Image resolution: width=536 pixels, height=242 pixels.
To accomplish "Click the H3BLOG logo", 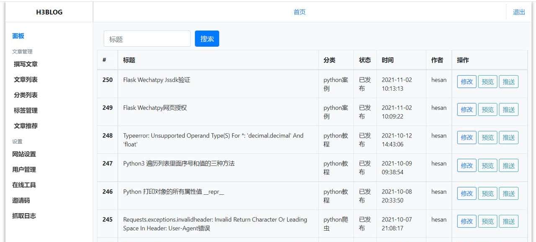I will point(49,12).
